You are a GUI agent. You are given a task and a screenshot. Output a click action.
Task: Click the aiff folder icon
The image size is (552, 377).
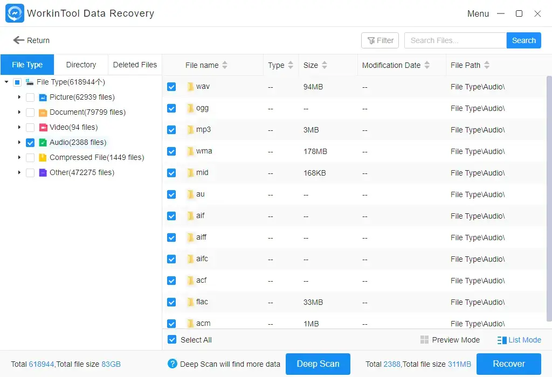190,238
